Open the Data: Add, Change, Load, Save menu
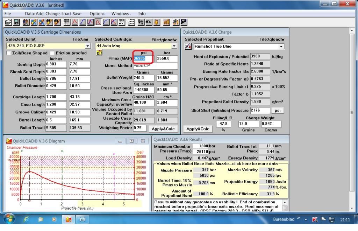 tap(53, 14)
